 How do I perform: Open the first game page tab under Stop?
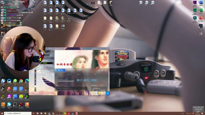60,74
